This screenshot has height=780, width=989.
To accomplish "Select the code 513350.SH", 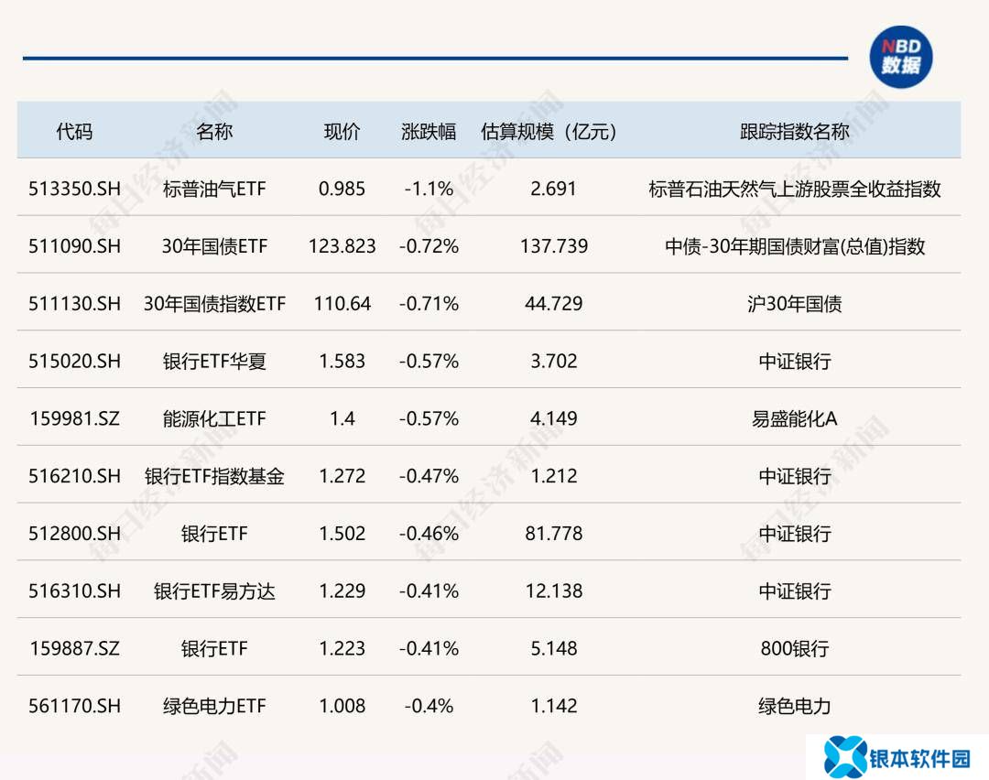I will 74,189.
